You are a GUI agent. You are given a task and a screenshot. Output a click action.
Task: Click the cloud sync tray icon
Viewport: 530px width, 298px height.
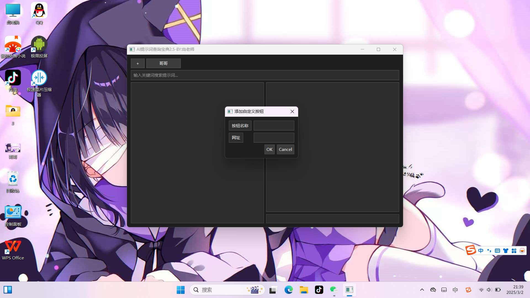tap(433, 290)
